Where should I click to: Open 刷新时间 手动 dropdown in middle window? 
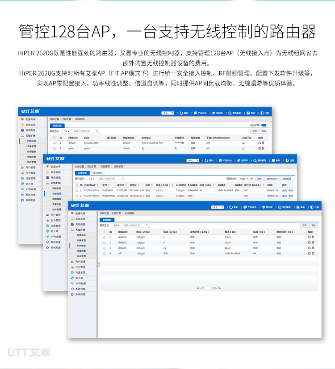coord(244,179)
